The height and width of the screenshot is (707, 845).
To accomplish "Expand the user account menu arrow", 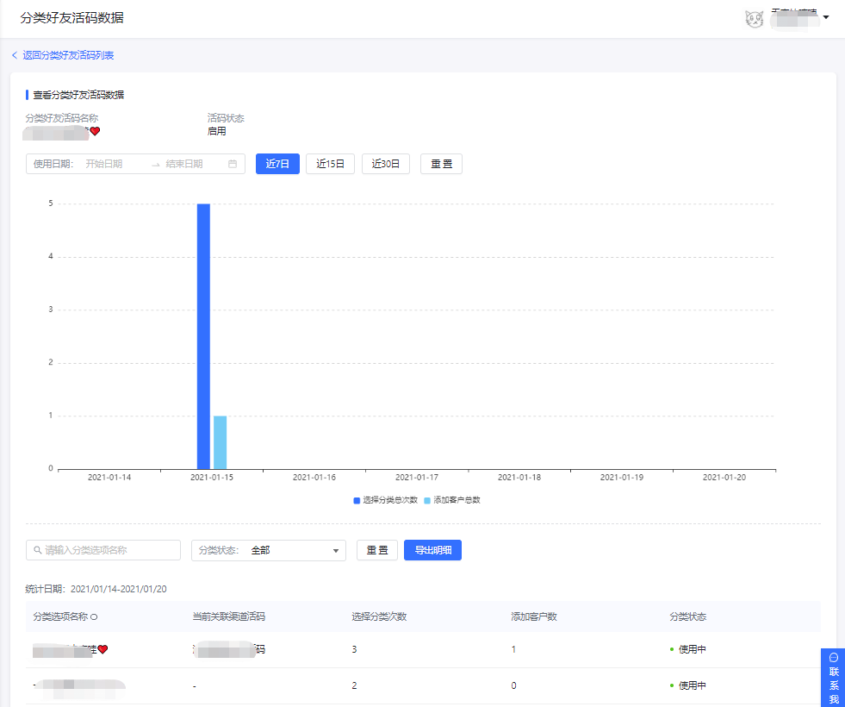I will coord(826,17).
